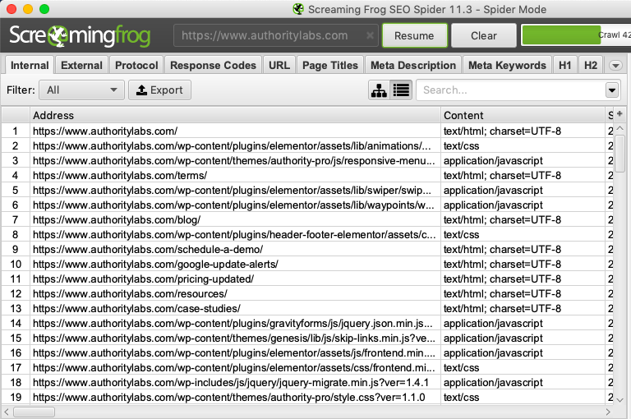The width and height of the screenshot is (631, 419).
Task: Resume the crawl
Action: pos(414,35)
